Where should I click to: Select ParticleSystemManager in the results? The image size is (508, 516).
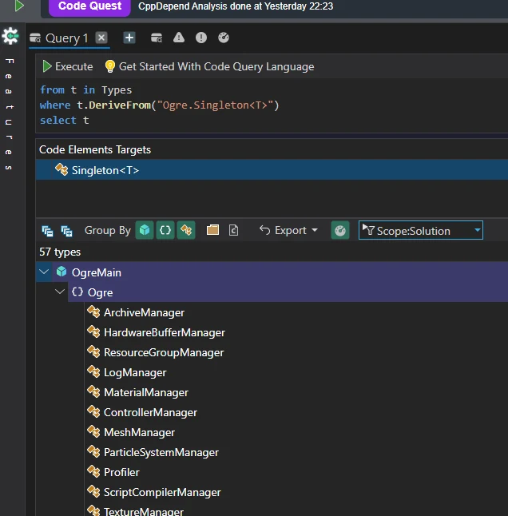pos(161,452)
